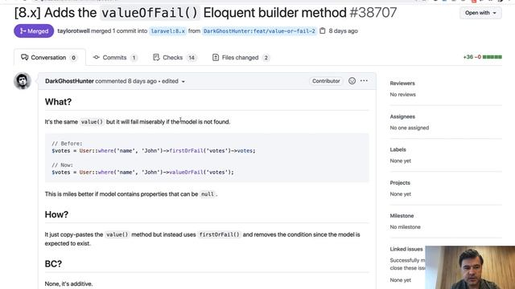Click the Checks tab checklist icon
Viewport: 515px width, 289px height.
[156, 57]
